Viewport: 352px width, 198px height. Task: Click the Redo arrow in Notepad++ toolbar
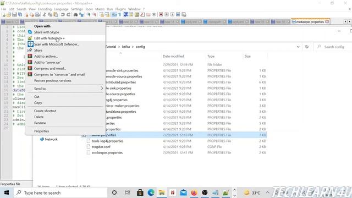[68, 15]
